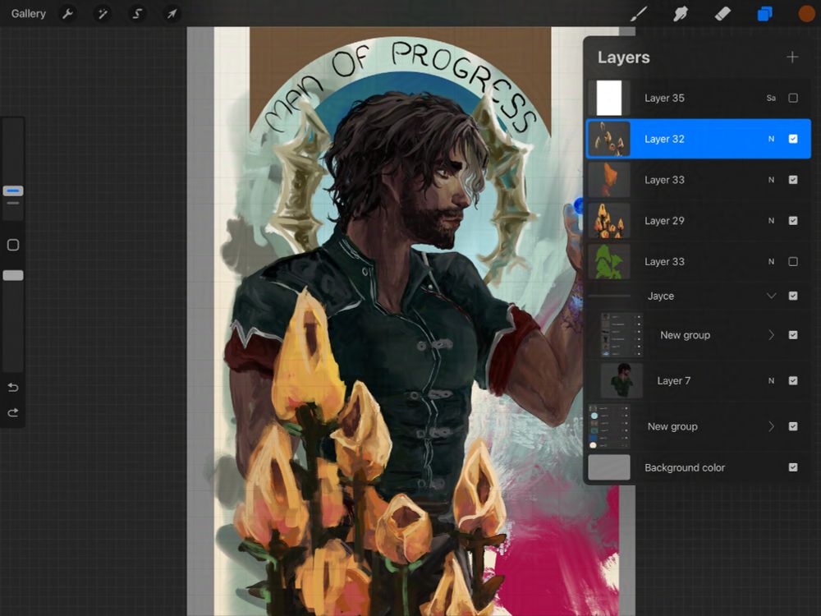Open blend mode N for orange Layer 33
Image resolution: width=821 pixels, height=616 pixels.
click(771, 180)
